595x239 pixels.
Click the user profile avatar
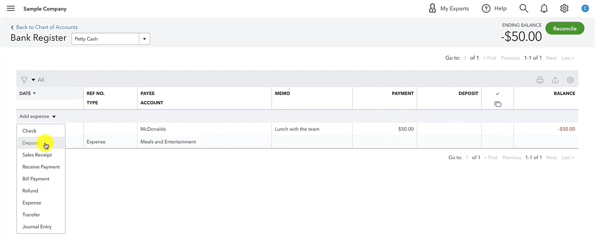click(585, 9)
